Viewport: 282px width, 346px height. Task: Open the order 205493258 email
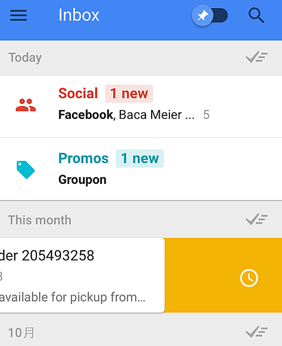pos(82,275)
